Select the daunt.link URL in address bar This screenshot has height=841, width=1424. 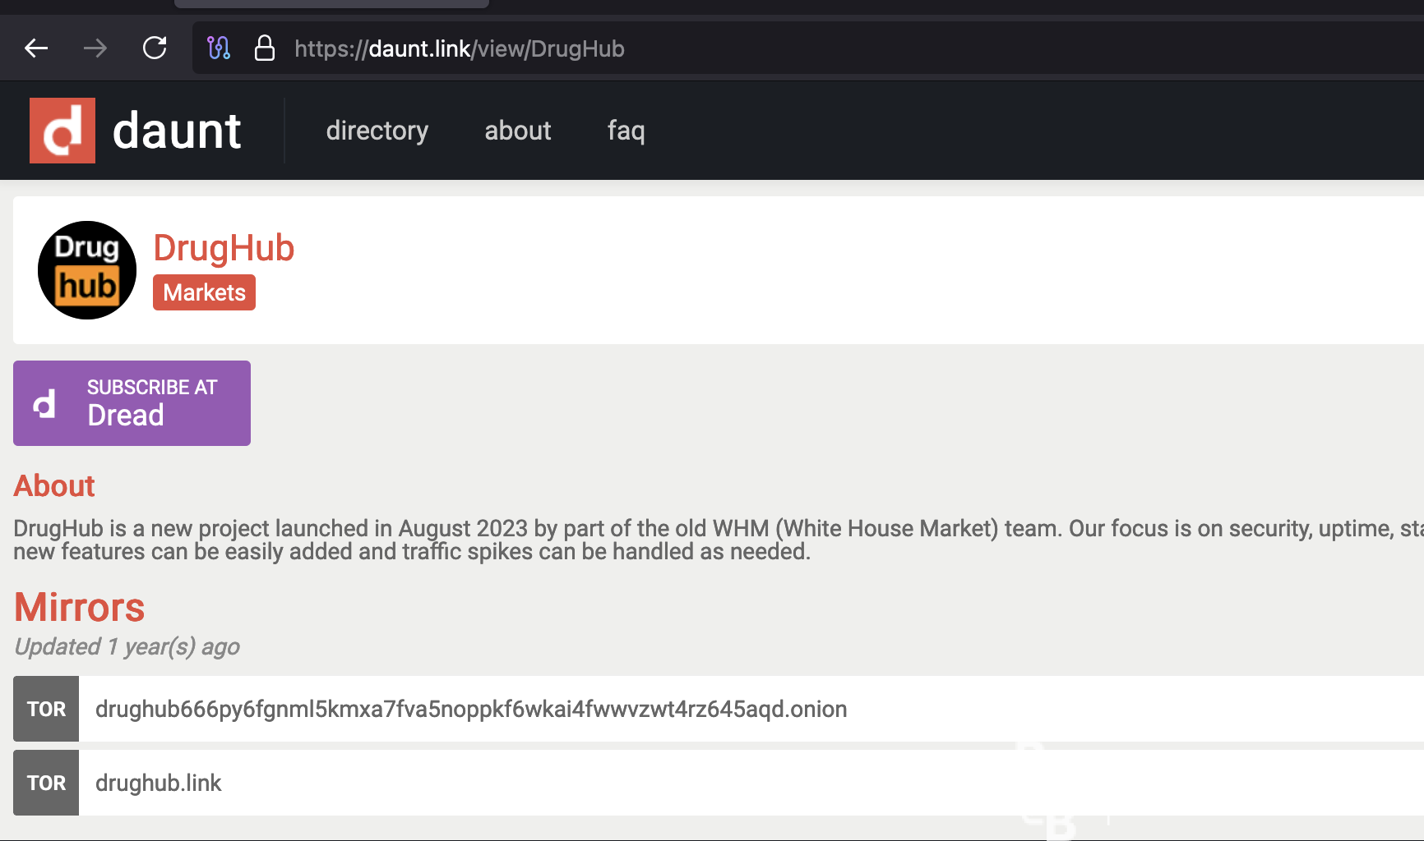(460, 49)
